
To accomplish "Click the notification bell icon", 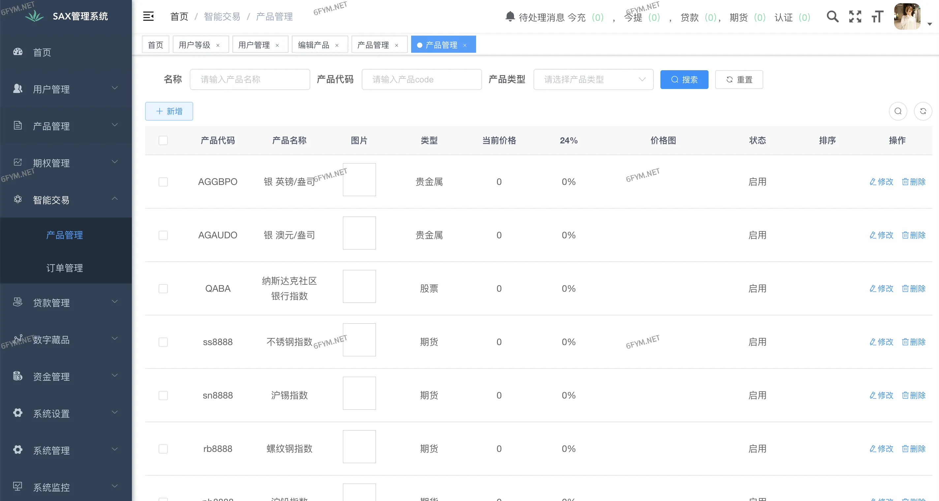I will click(510, 17).
